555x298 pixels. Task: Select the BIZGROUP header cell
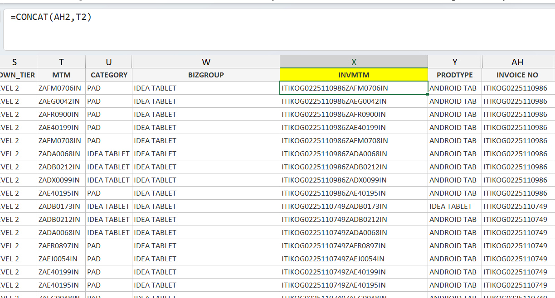pos(206,75)
